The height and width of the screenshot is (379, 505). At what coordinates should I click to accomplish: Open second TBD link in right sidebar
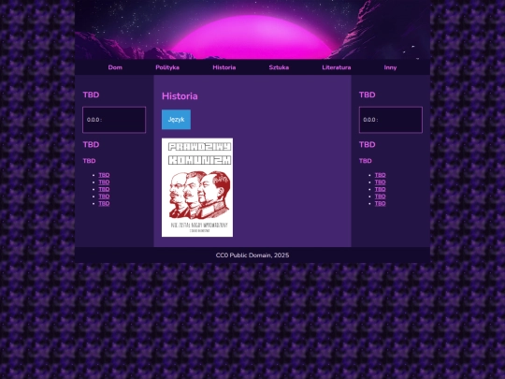381,182
